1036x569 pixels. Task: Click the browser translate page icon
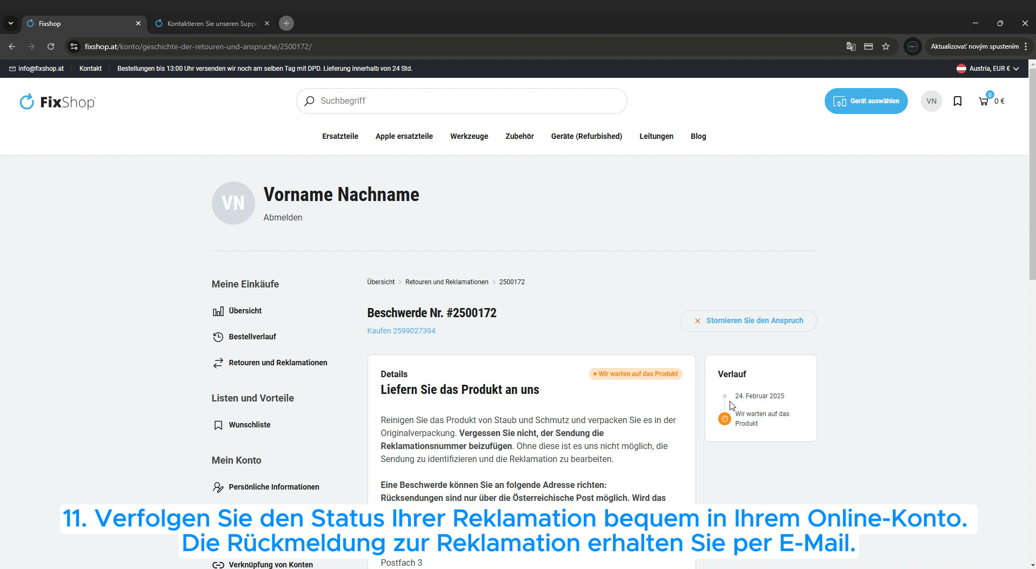click(x=851, y=46)
